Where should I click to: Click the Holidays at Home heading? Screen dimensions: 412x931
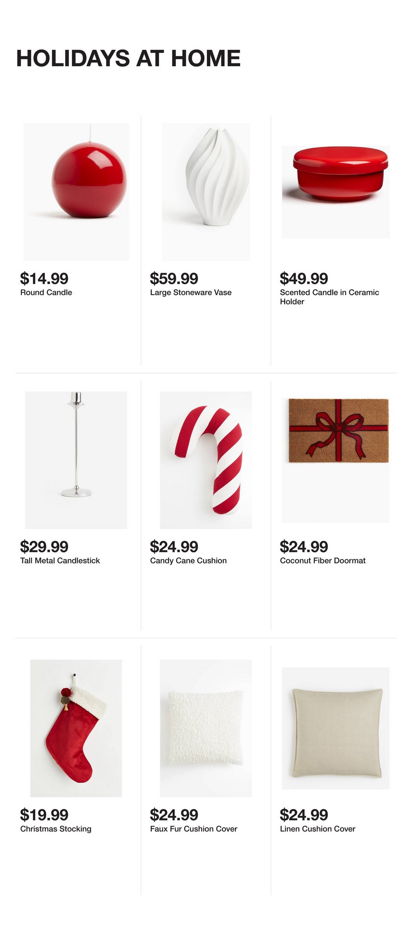pos(129,58)
